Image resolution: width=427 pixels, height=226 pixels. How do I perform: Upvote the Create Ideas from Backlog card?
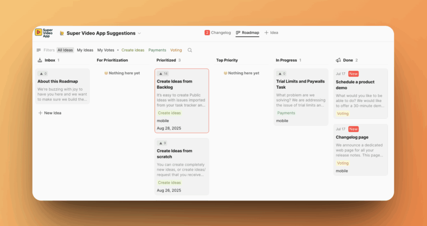coord(163,73)
